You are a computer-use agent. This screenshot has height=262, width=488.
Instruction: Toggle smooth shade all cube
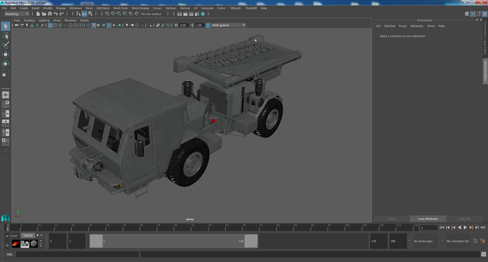[x=94, y=25]
